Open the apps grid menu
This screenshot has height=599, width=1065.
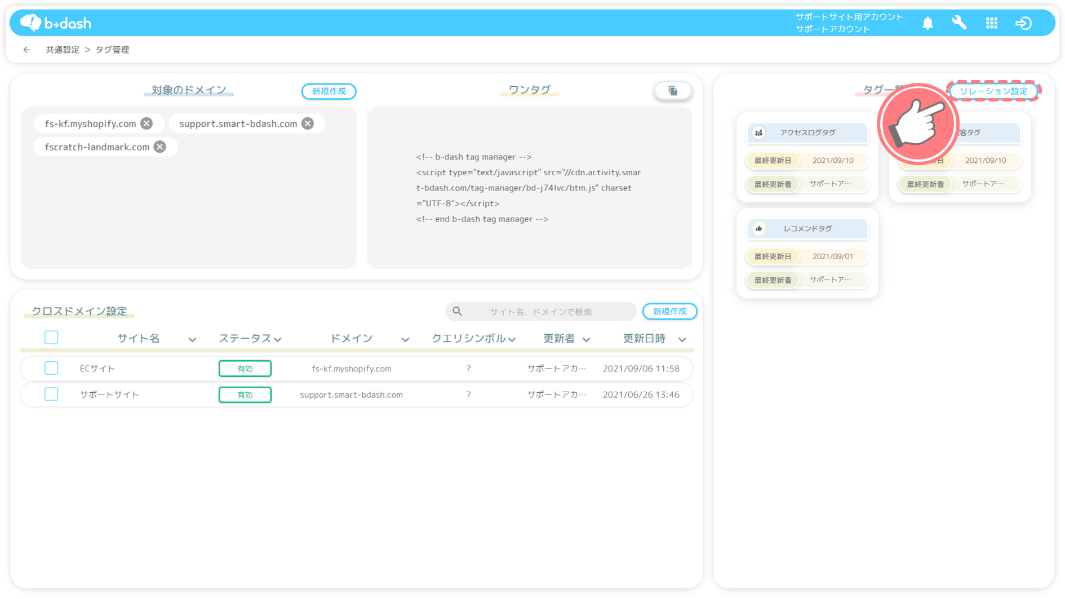pyautogui.click(x=992, y=23)
